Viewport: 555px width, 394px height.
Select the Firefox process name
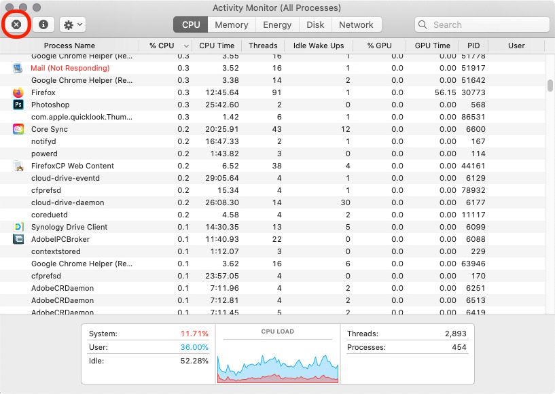[43, 92]
